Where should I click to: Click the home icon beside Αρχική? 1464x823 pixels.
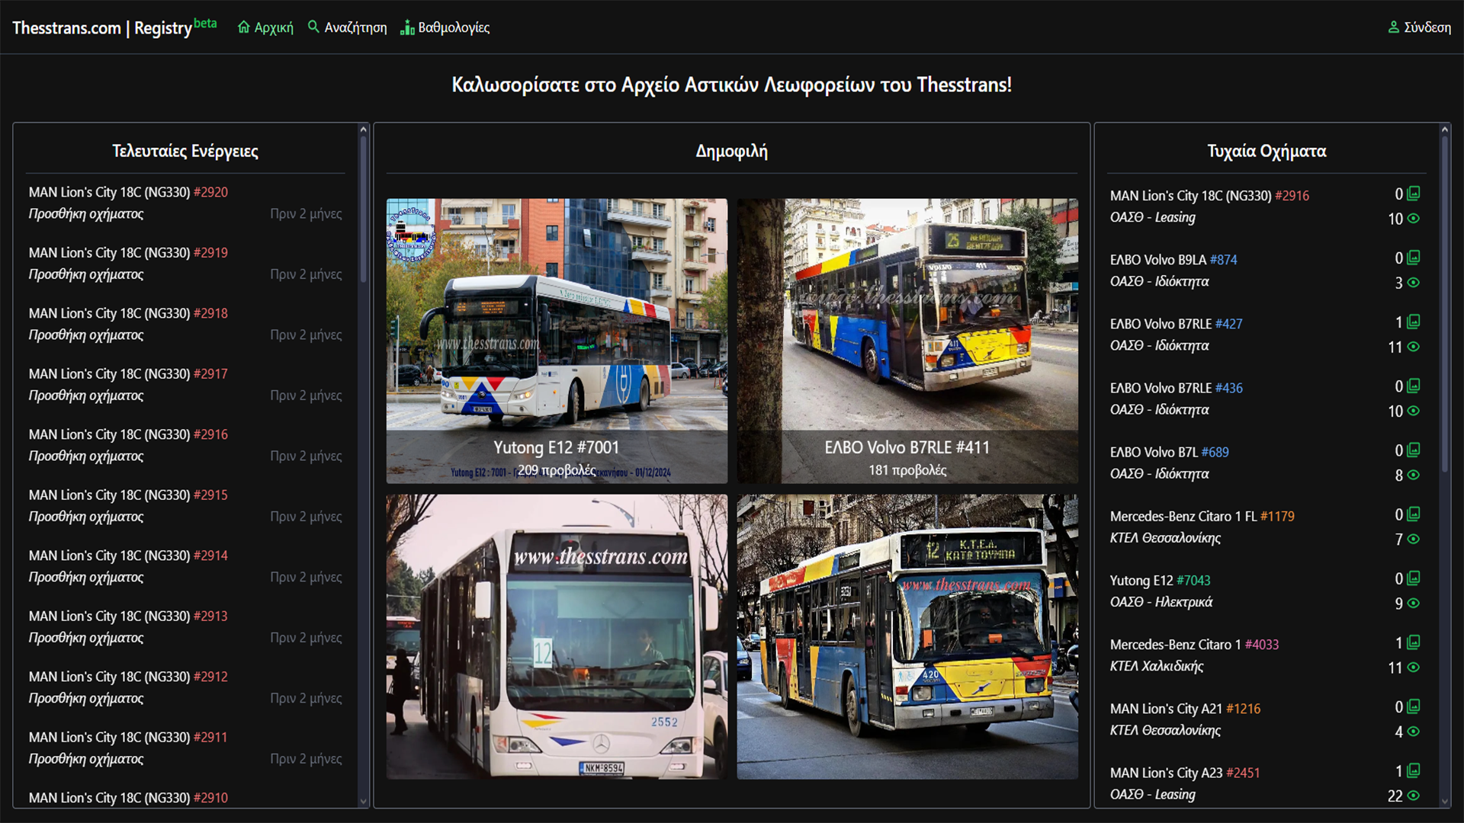point(244,27)
